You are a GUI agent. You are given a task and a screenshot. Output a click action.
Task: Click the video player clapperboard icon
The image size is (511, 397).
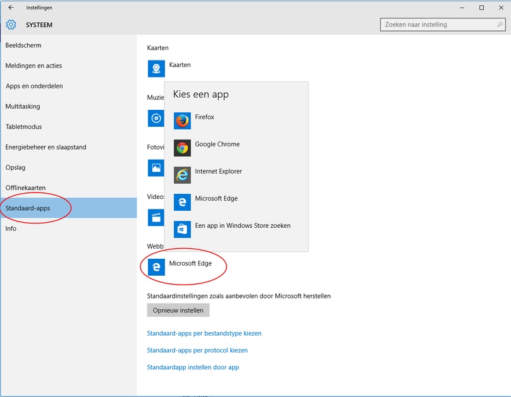pos(156,217)
